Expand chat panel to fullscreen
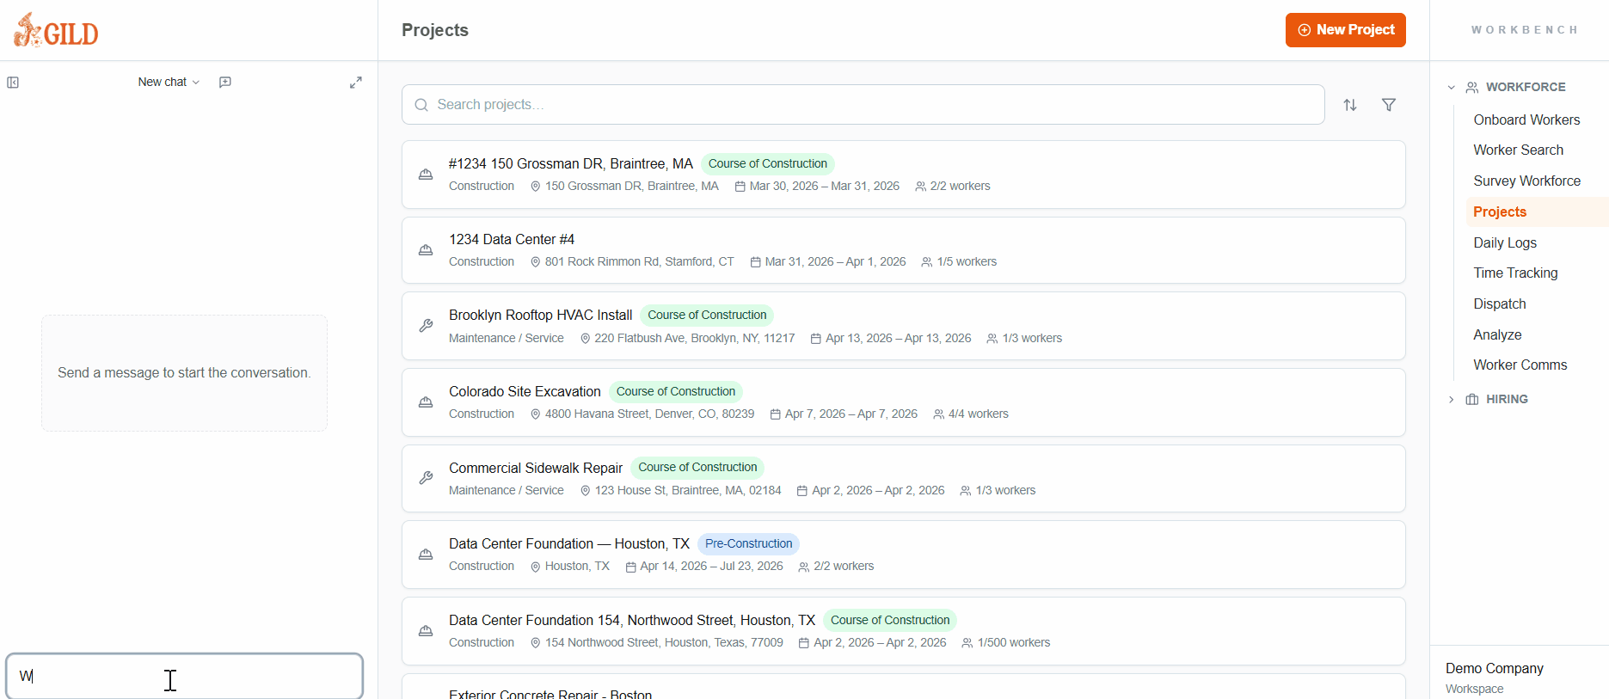 pyautogui.click(x=355, y=83)
